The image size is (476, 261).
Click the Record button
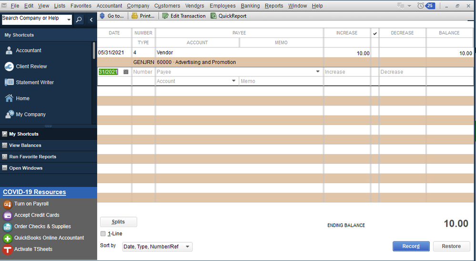point(411,246)
